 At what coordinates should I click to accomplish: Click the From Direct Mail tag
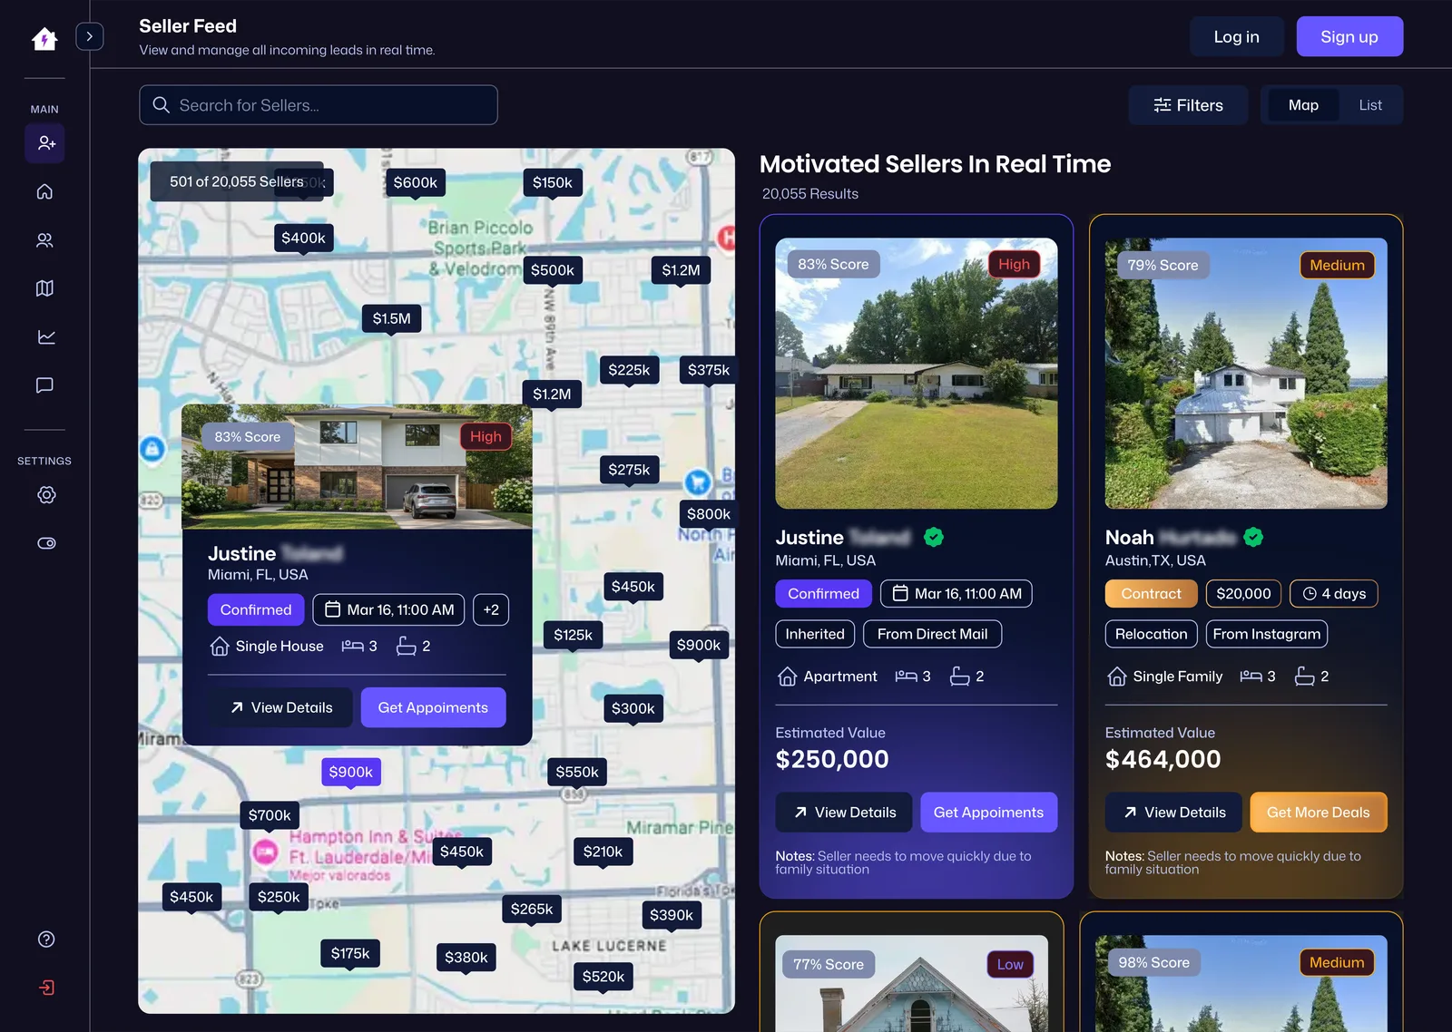click(932, 634)
